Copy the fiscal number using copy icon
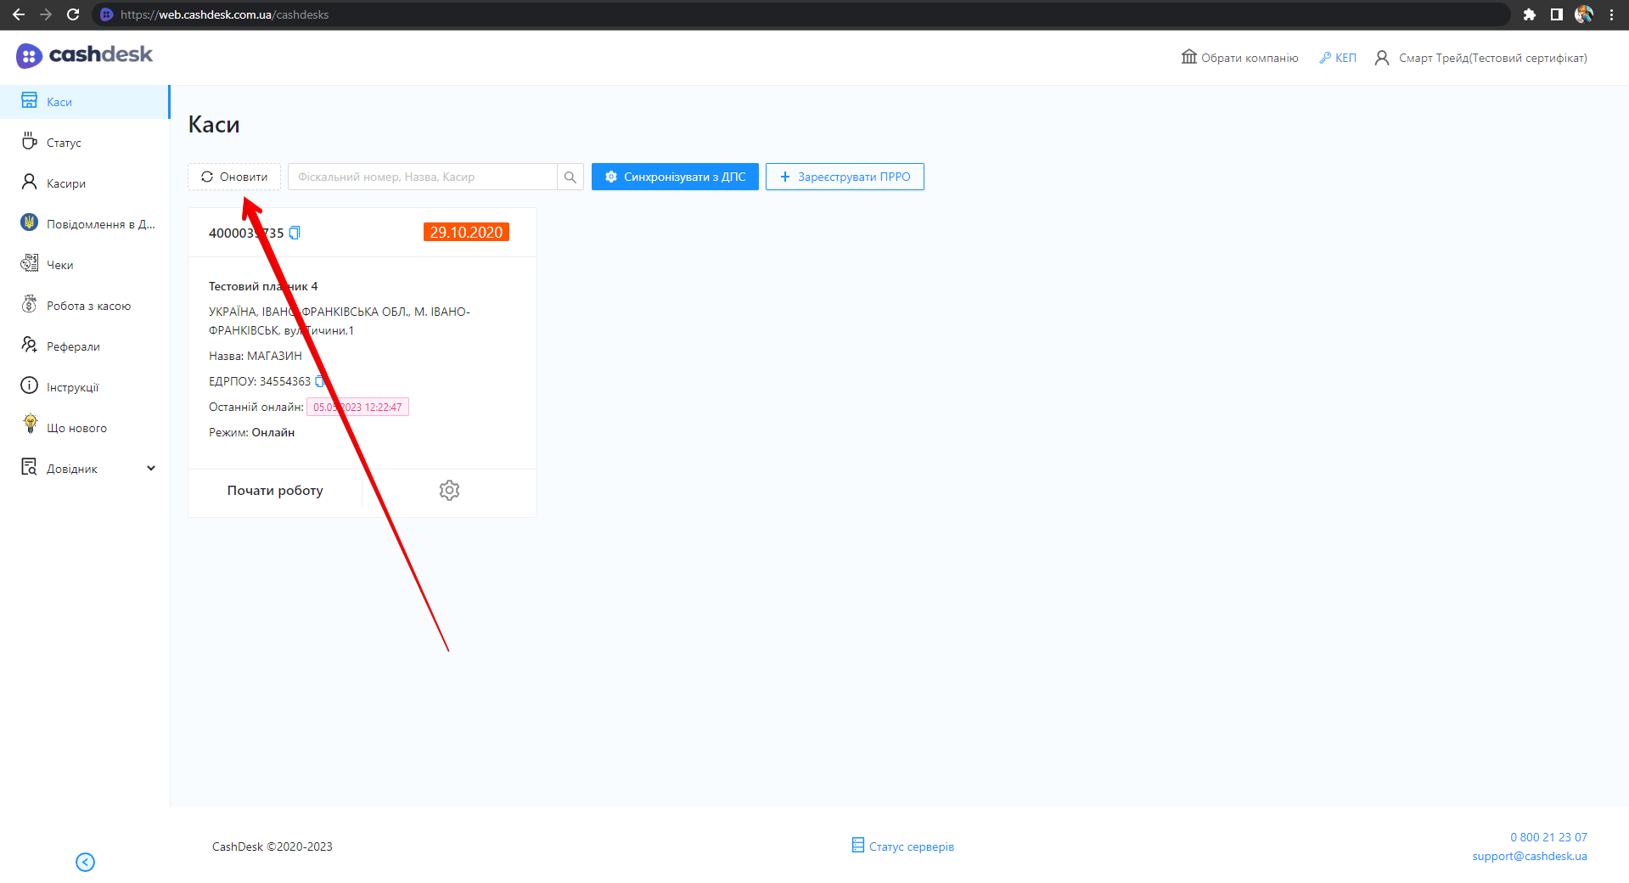Screen dimensions: 1629x883 (x=295, y=233)
